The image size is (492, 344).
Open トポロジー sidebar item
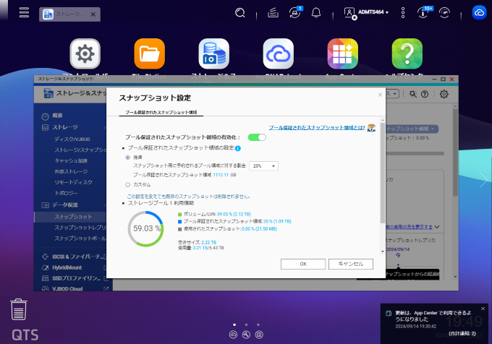click(67, 193)
